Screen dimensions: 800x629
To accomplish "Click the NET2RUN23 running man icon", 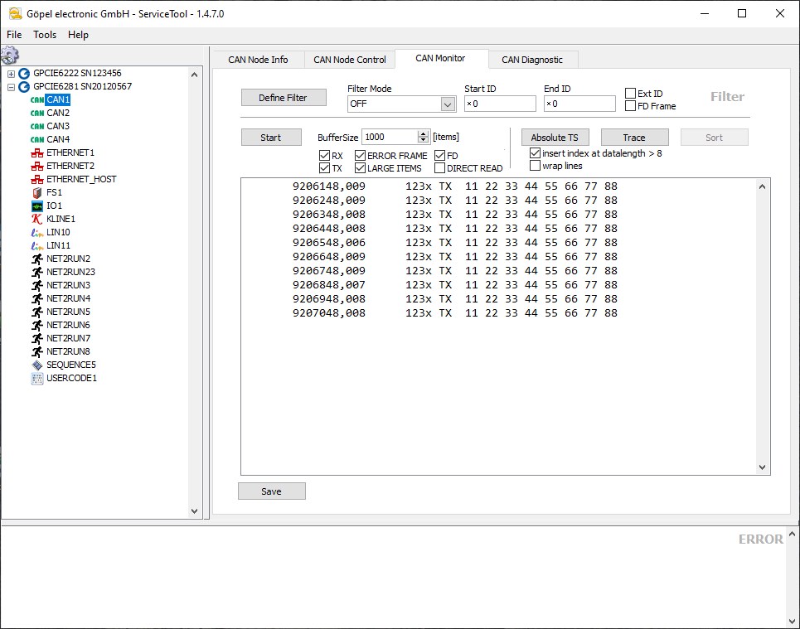I will click(x=37, y=273).
